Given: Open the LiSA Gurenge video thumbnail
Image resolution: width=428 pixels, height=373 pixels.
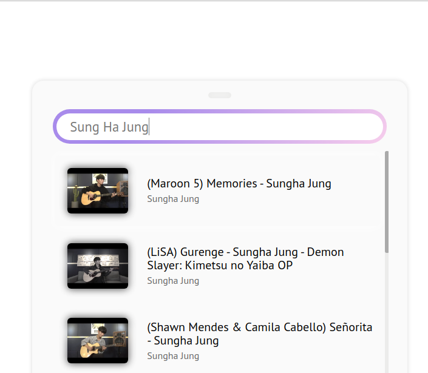Looking at the screenshot, I should tap(98, 266).
